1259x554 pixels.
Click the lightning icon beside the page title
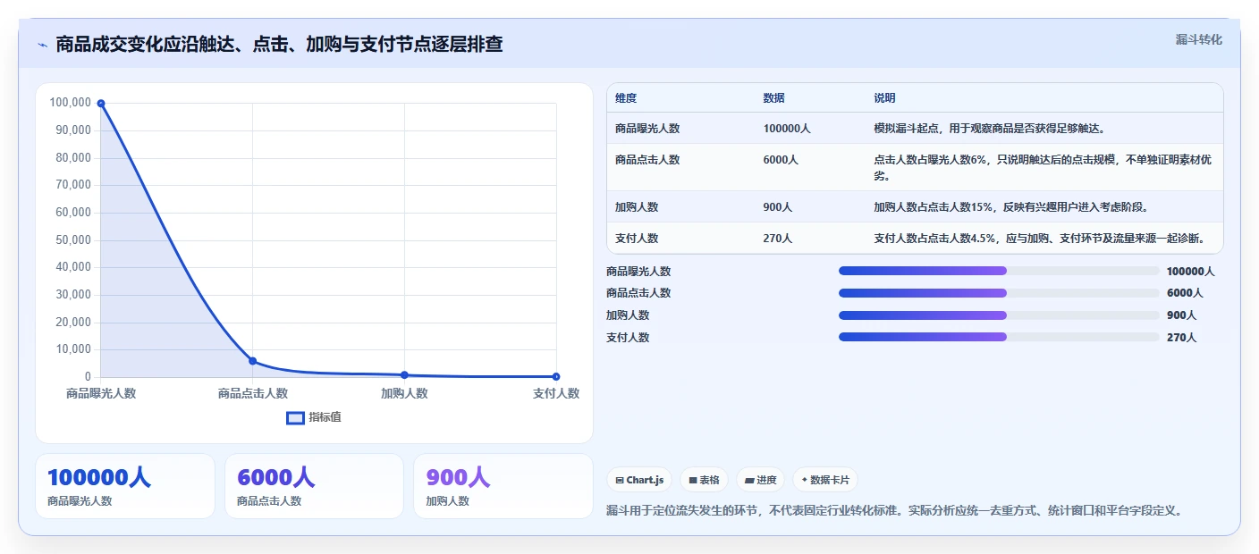(x=43, y=45)
